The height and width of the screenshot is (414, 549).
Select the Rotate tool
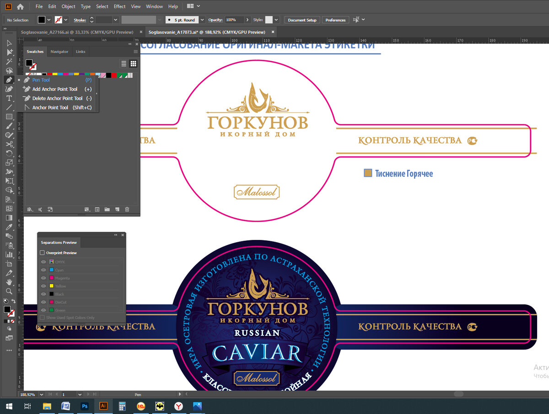click(x=9, y=154)
